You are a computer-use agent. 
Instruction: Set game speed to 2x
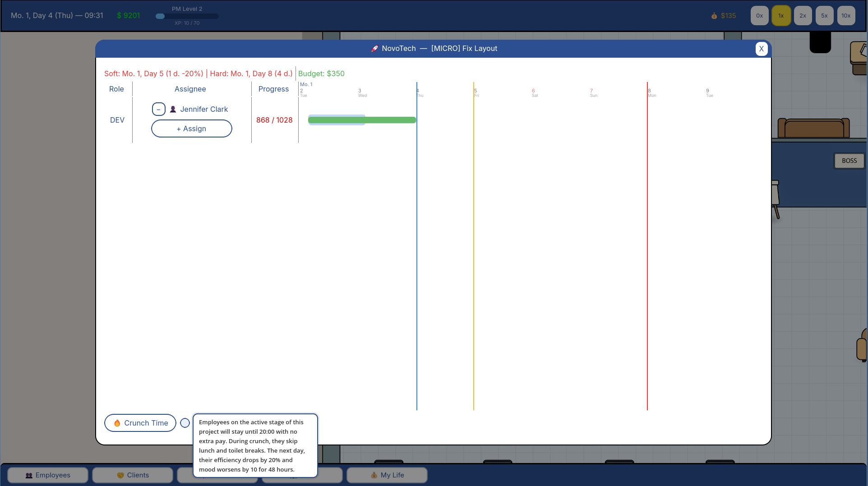tap(803, 16)
